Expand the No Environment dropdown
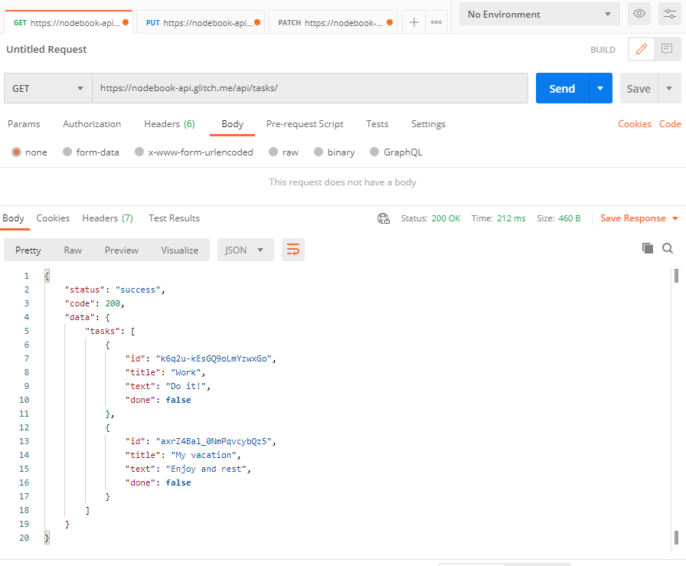The height and width of the screenshot is (566, 686). (539, 14)
